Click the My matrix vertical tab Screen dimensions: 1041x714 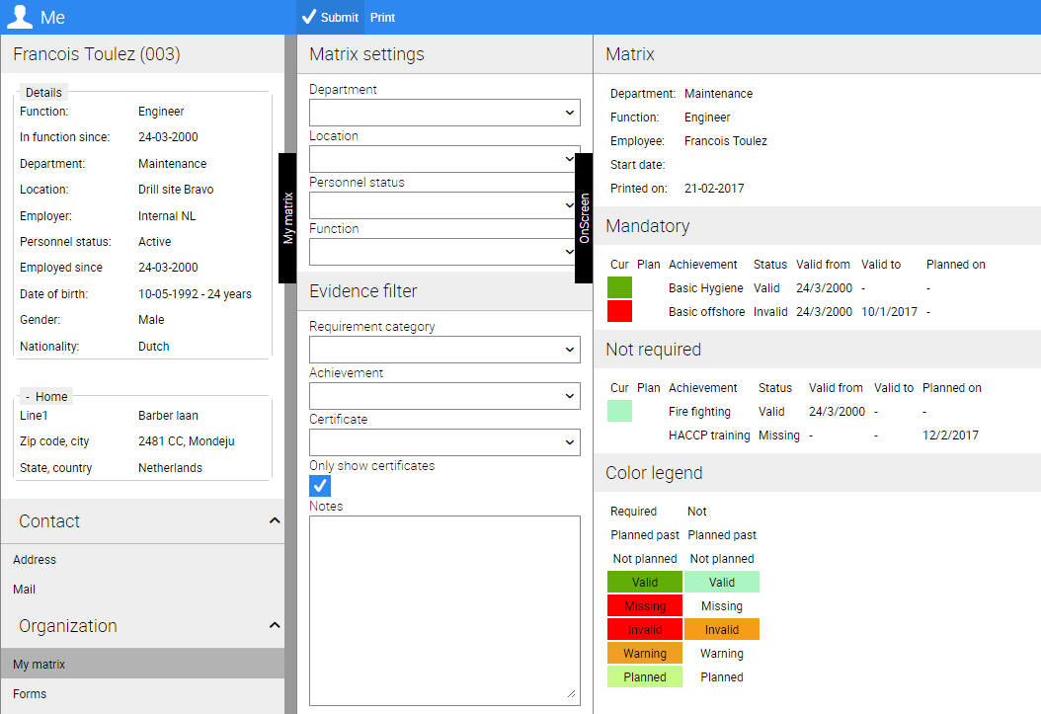(288, 217)
